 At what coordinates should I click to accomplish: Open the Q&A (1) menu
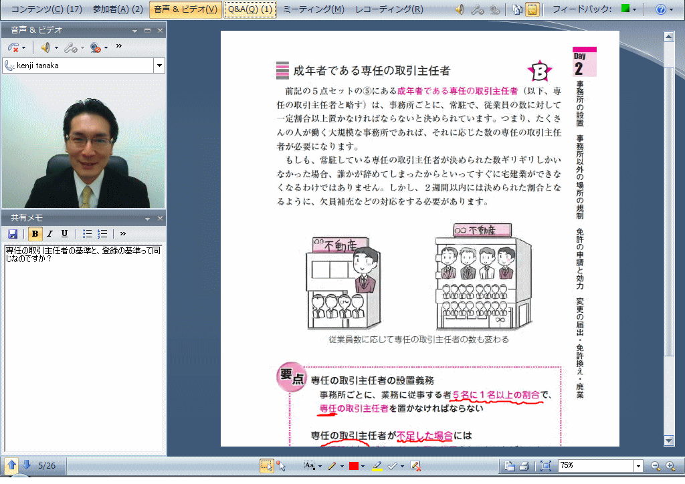point(250,9)
